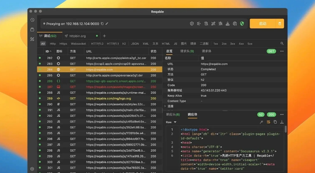
Task: Click the green dot on httpbin.org tab
Action: (x=97, y=36)
